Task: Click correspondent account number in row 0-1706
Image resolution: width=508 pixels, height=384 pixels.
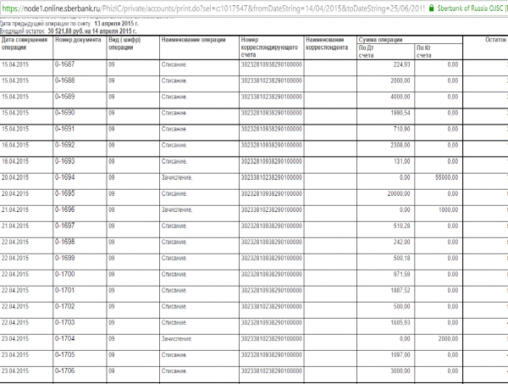Action: click(x=271, y=370)
